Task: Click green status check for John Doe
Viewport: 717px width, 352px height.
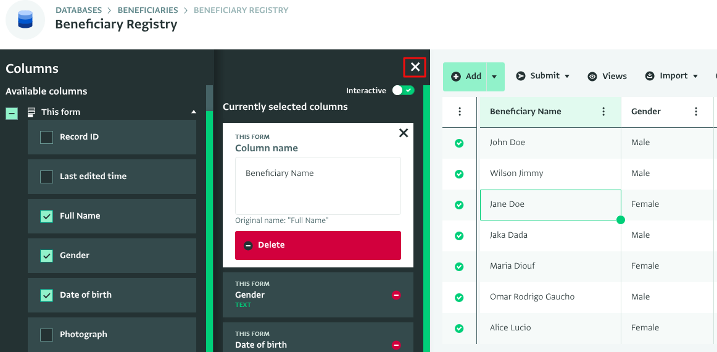Action: [459, 143]
